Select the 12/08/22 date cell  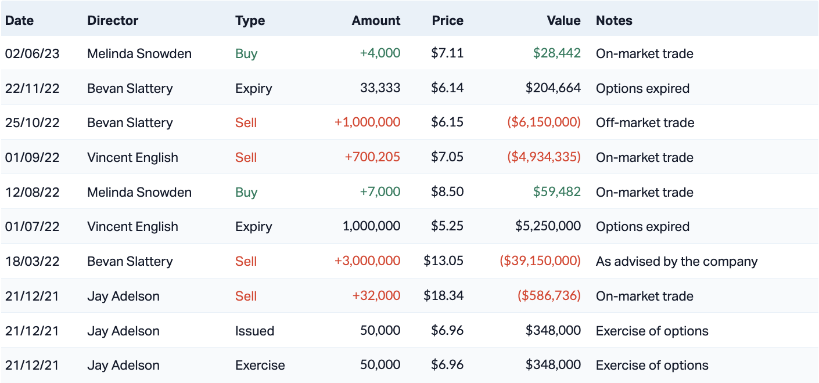pos(32,192)
